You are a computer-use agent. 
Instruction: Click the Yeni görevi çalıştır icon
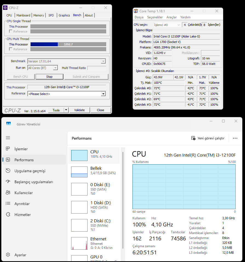193,138
